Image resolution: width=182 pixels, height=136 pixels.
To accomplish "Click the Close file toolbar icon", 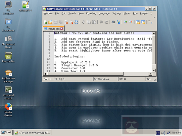I will point(66,22).
